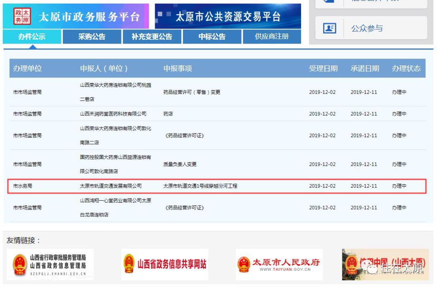Select applicant 山西荣华大药房连锁有限公司敦化南路二店

tap(115, 136)
